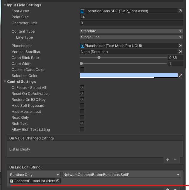Open the Content Type dropdown
Viewport: 189px width, 190px height.
pos(131,31)
